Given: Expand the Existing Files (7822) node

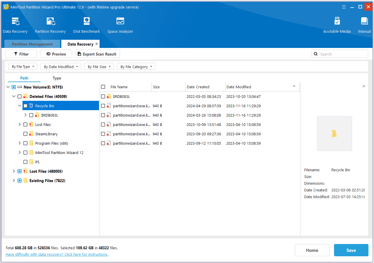Looking at the screenshot, I should (x=14, y=181).
